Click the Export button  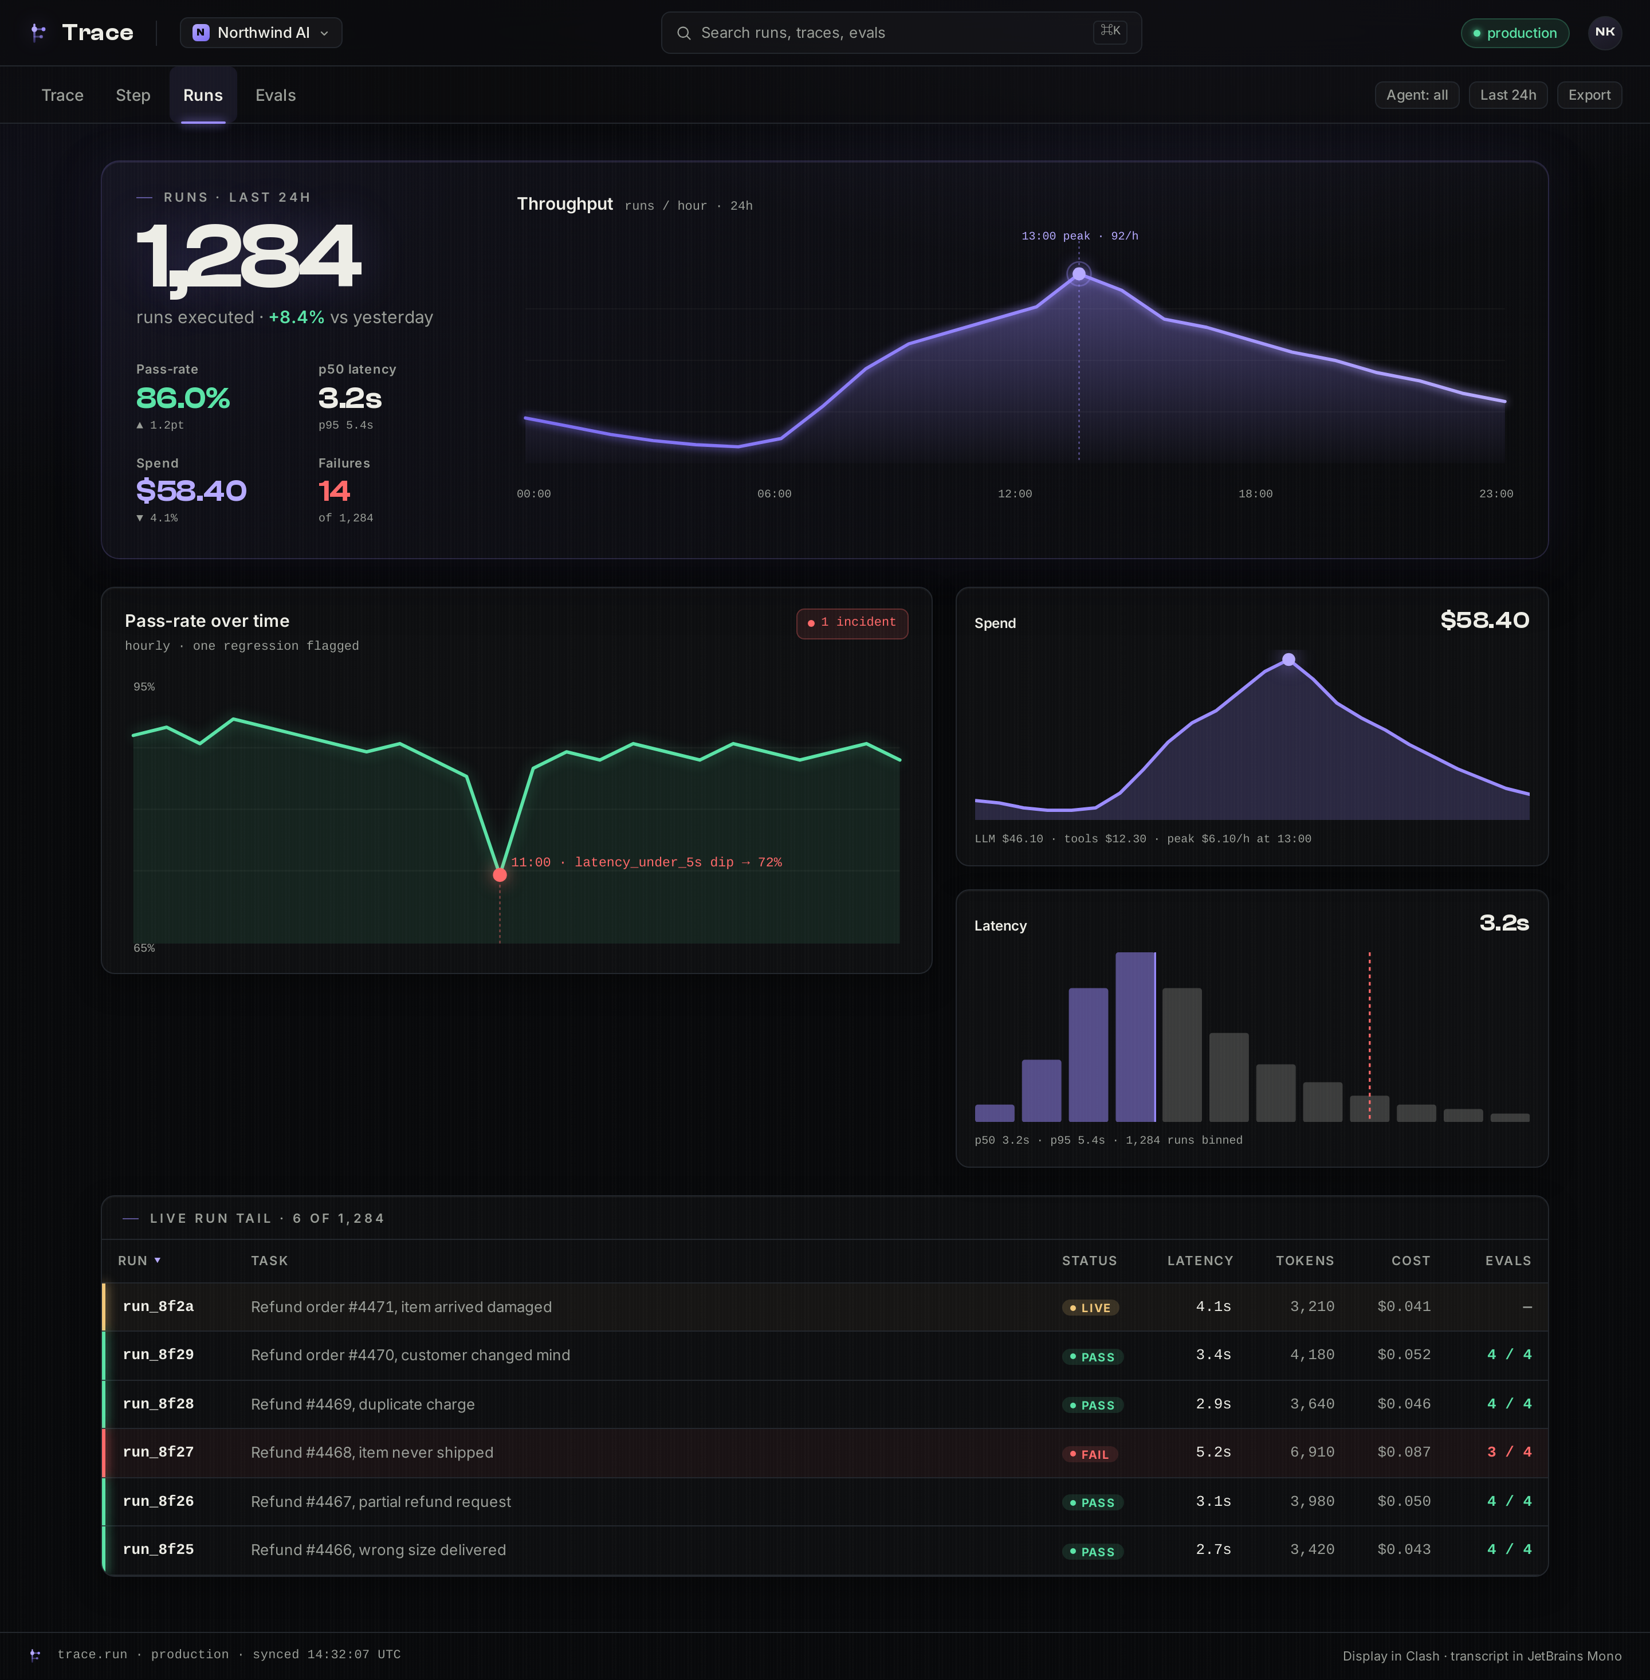tap(1589, 95)
